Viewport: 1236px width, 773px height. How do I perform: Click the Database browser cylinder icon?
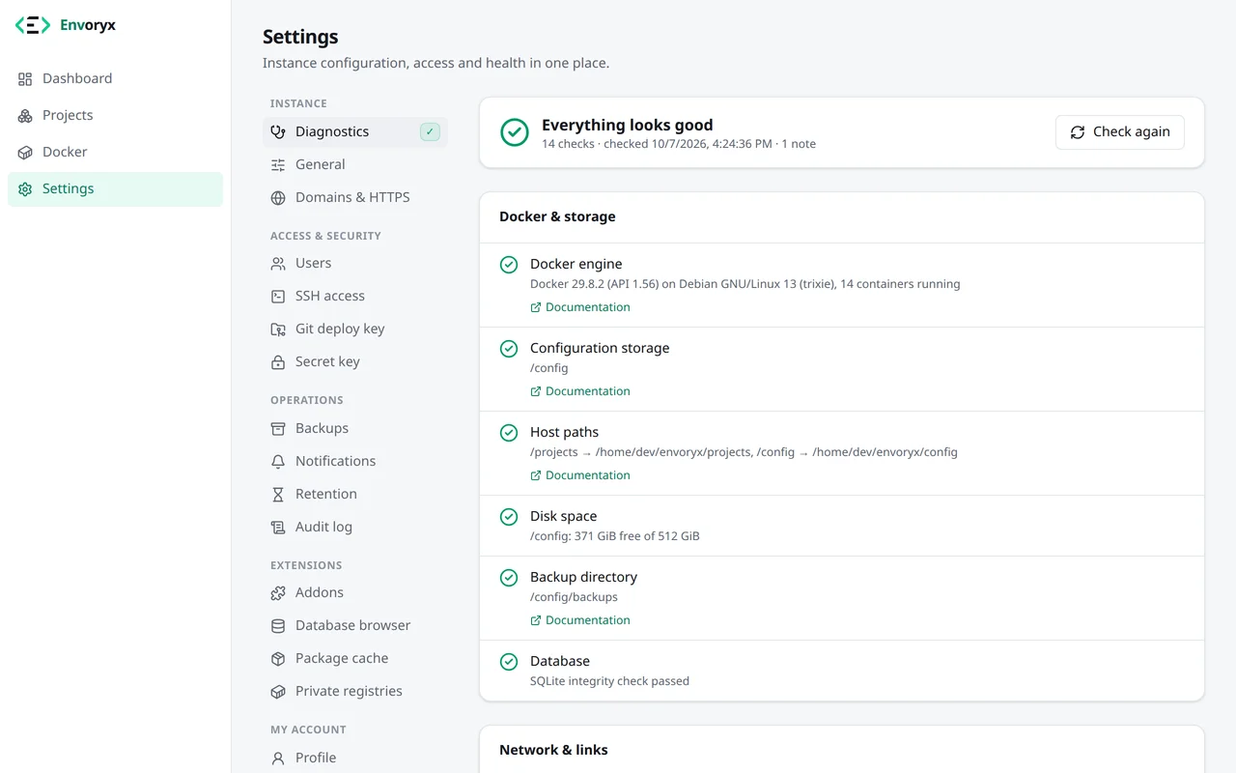click(x=278, y=625)
